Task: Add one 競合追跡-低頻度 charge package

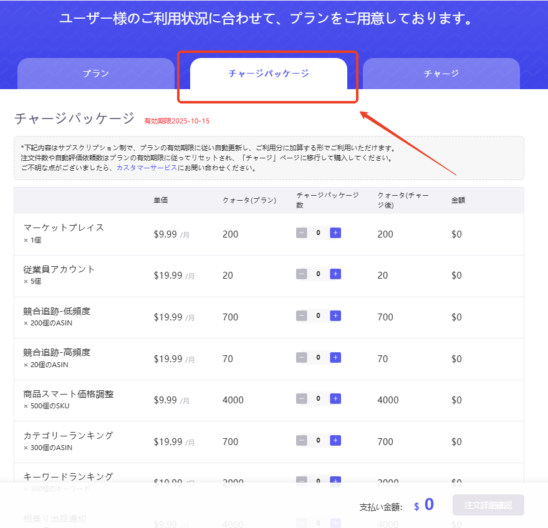Action: coord(335,315)
